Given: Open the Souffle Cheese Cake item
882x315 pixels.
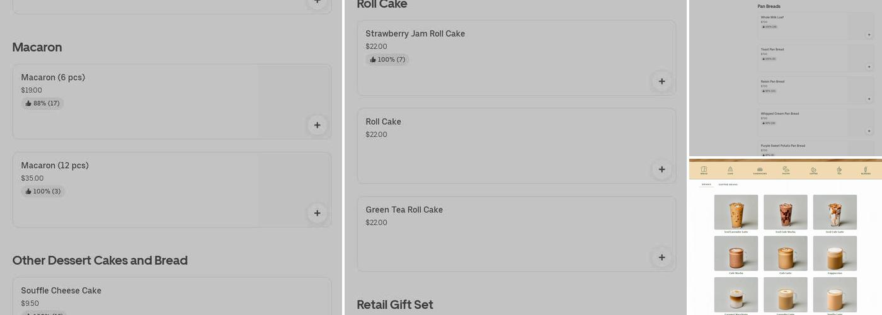Looking at the screenshot, I should [x=61, y=290].
